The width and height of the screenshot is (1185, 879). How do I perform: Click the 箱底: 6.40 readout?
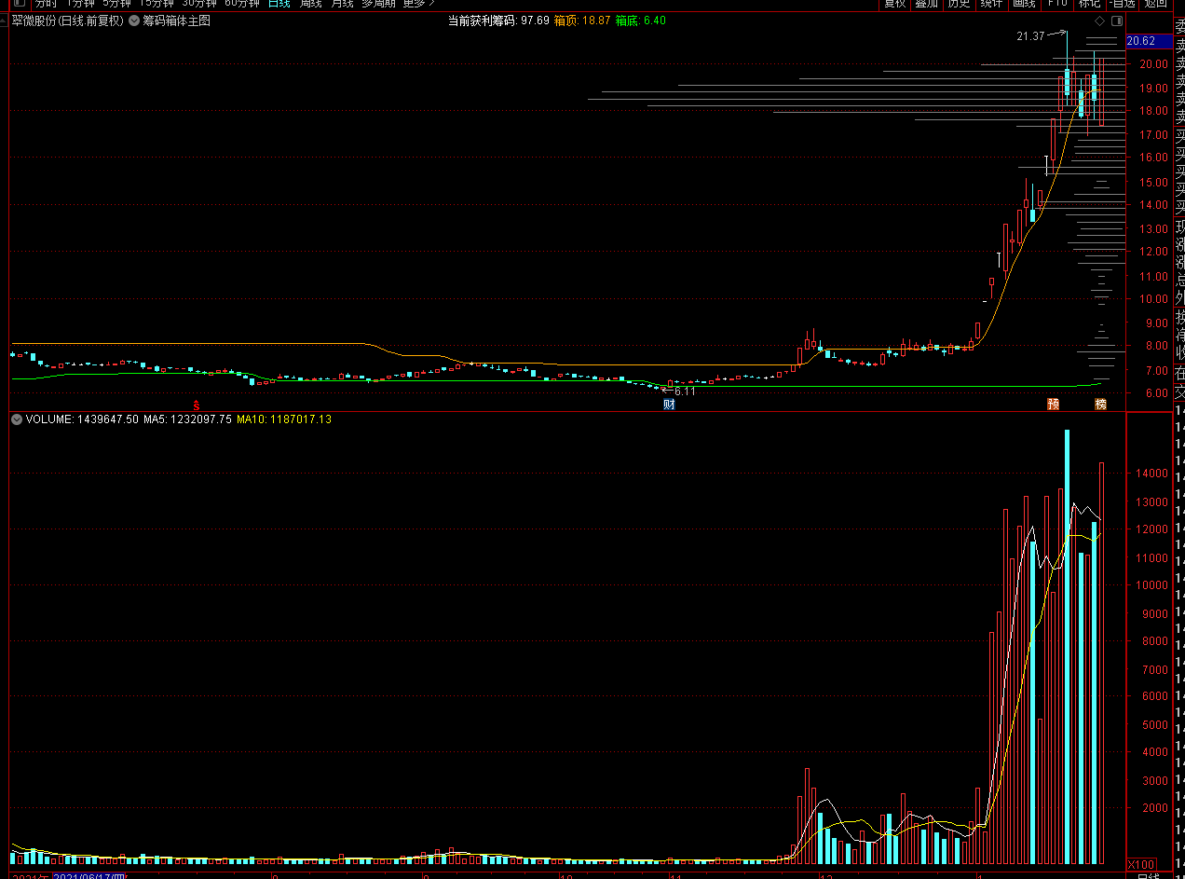click(x=641, y=21)
